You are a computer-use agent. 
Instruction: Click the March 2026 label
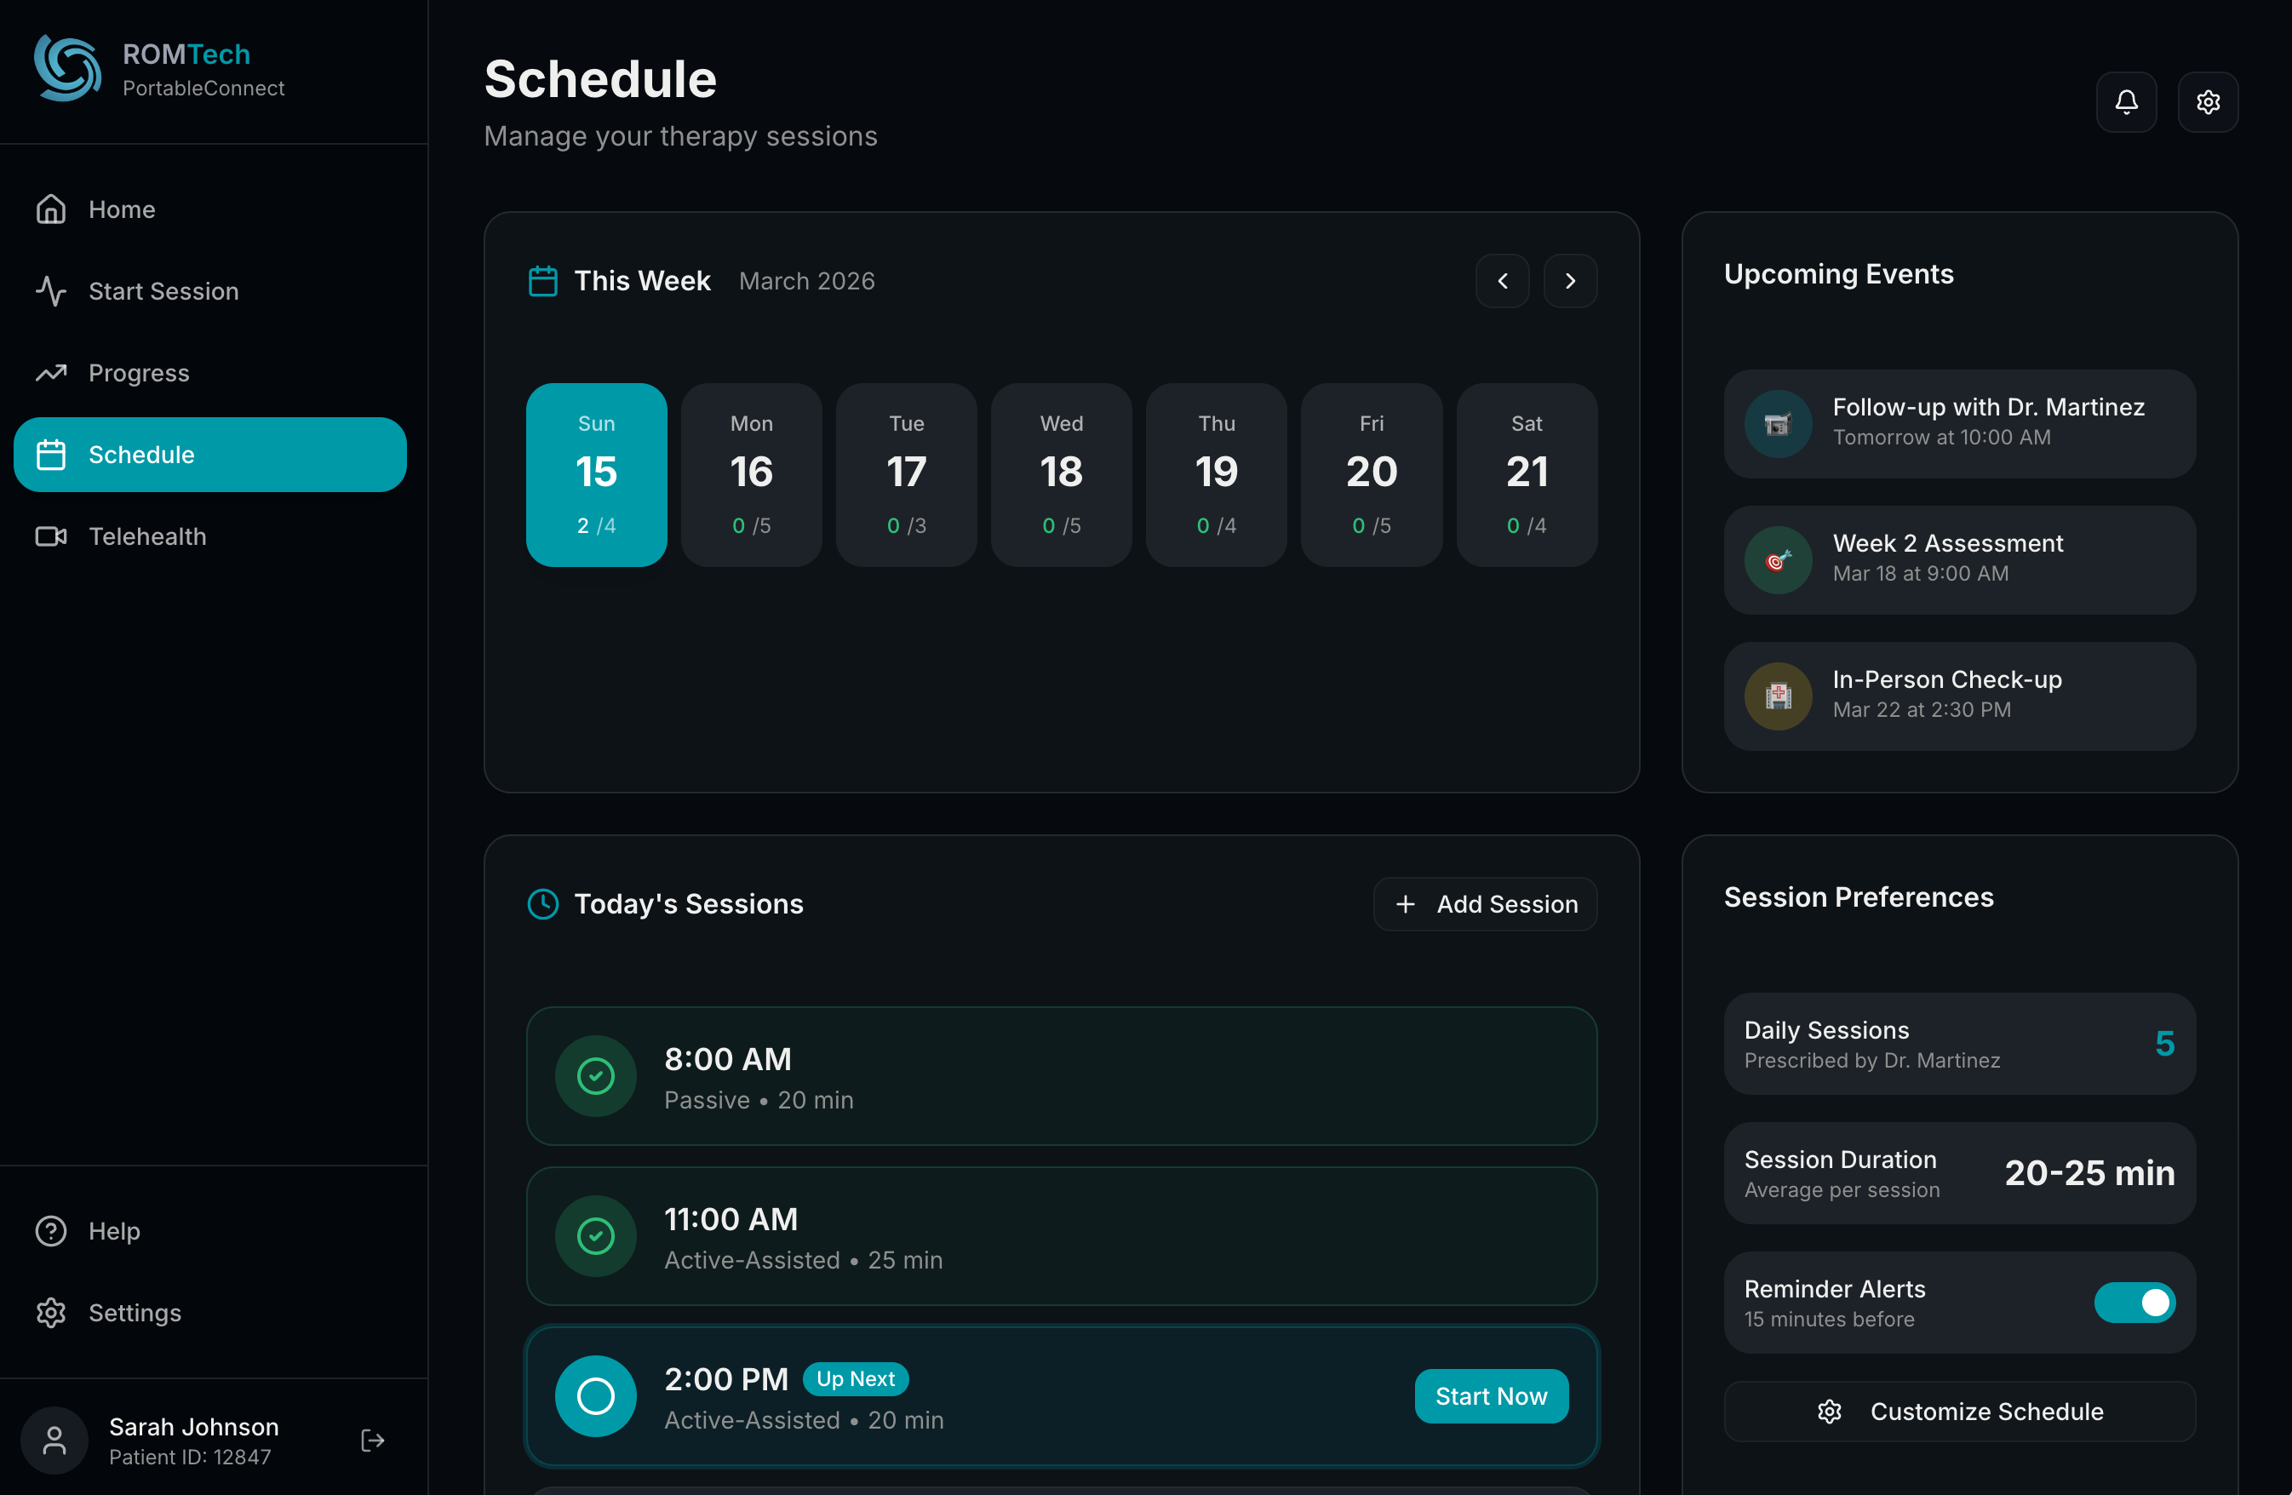point(807,281)
